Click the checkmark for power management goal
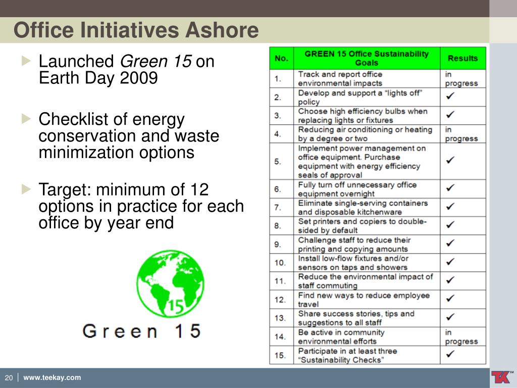Image resolution: width=517 pixels, height=388 pixels. [450, 160]
